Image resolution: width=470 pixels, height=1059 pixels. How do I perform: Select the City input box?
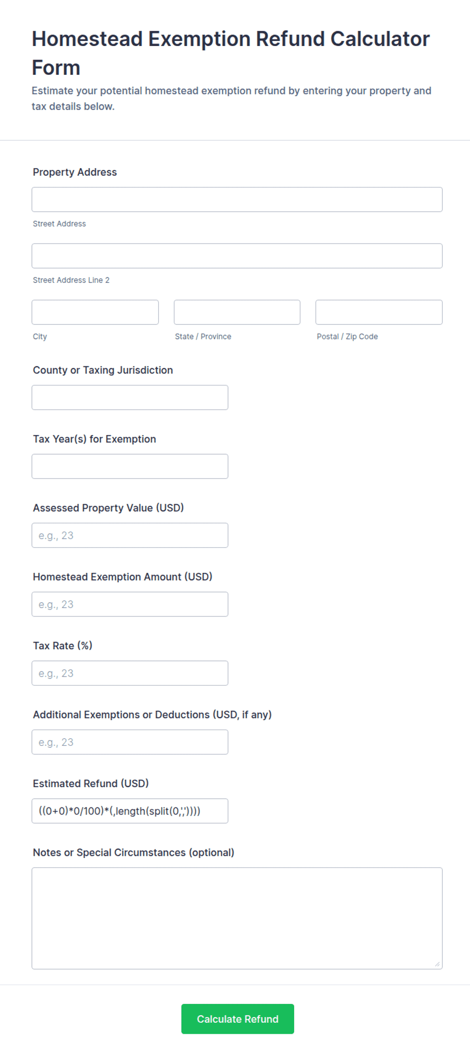95,312
